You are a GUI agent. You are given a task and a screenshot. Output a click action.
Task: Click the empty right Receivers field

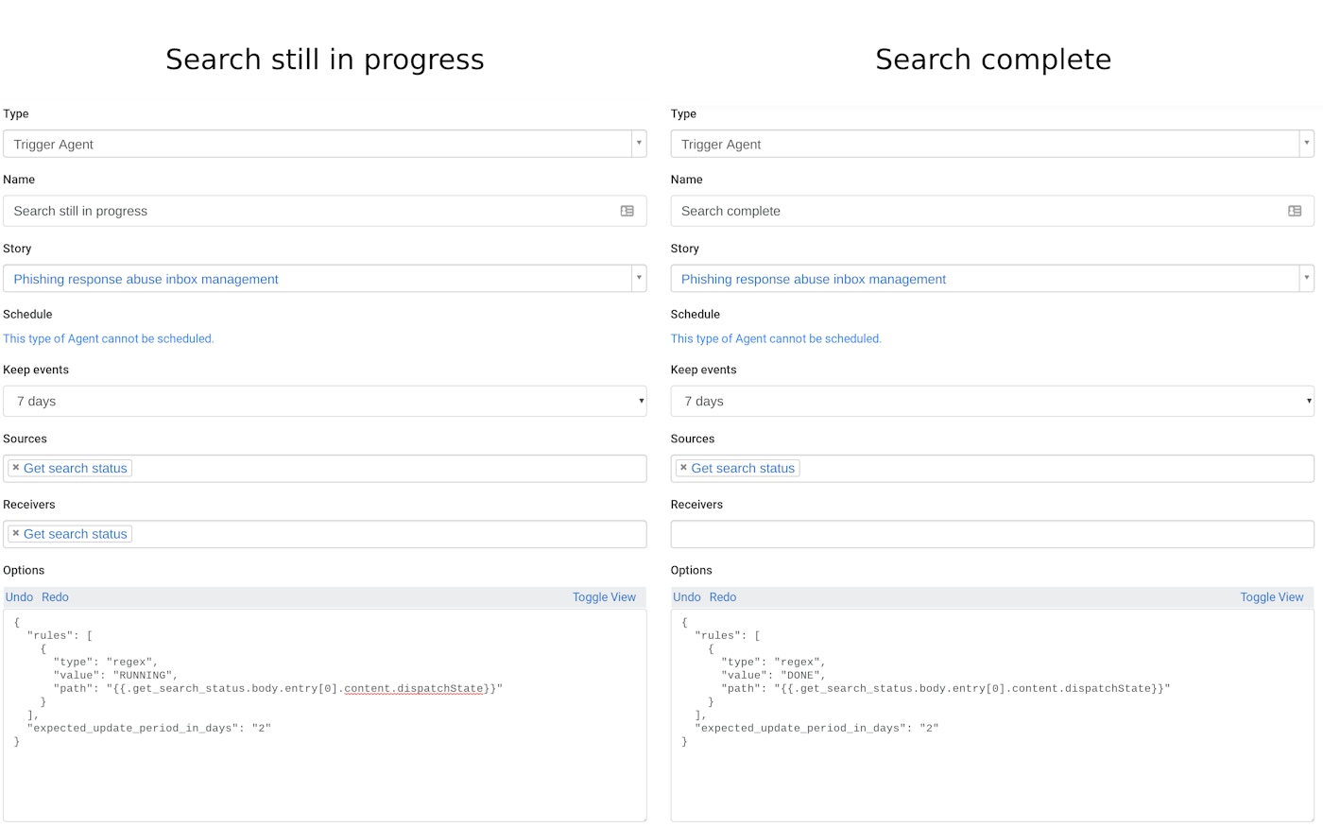992,534
